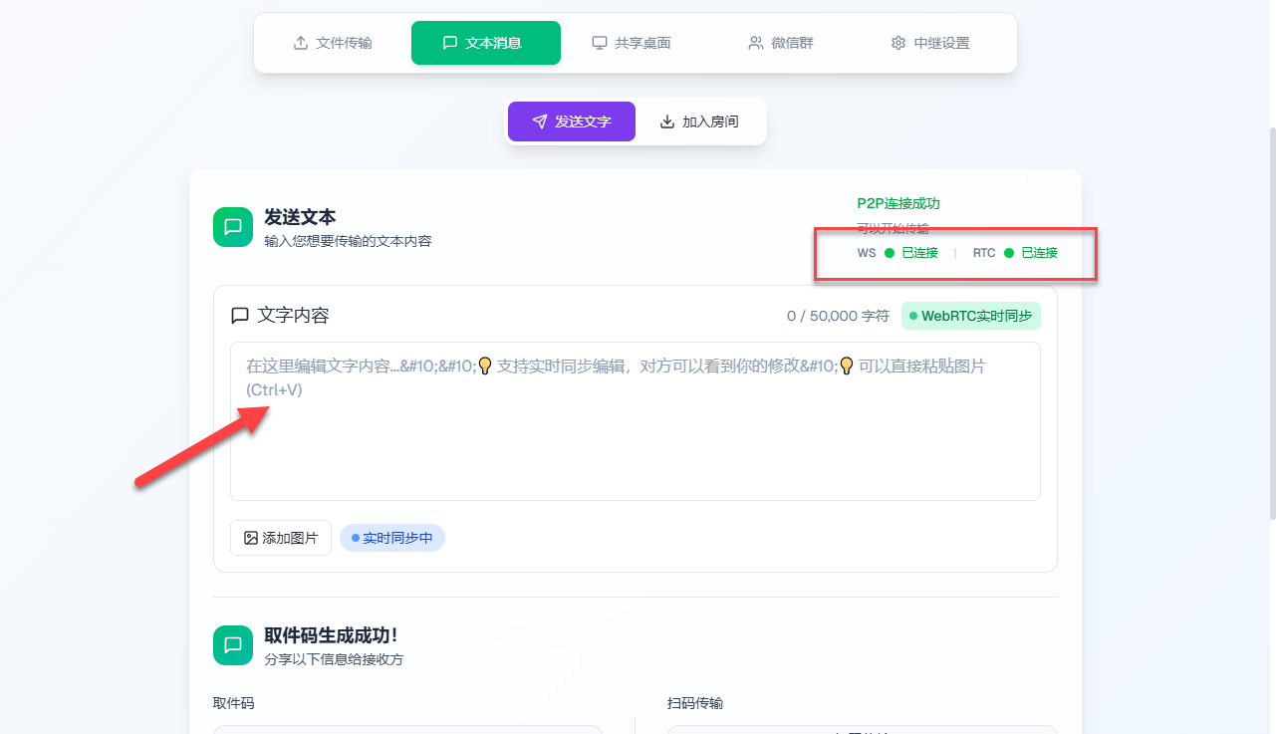
Task: Click the 文字内容 label
Action: click(x=293, y=316)
